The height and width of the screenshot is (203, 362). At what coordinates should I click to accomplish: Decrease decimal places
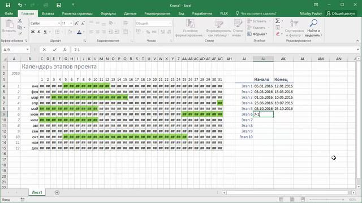click(x=169, y=32)
